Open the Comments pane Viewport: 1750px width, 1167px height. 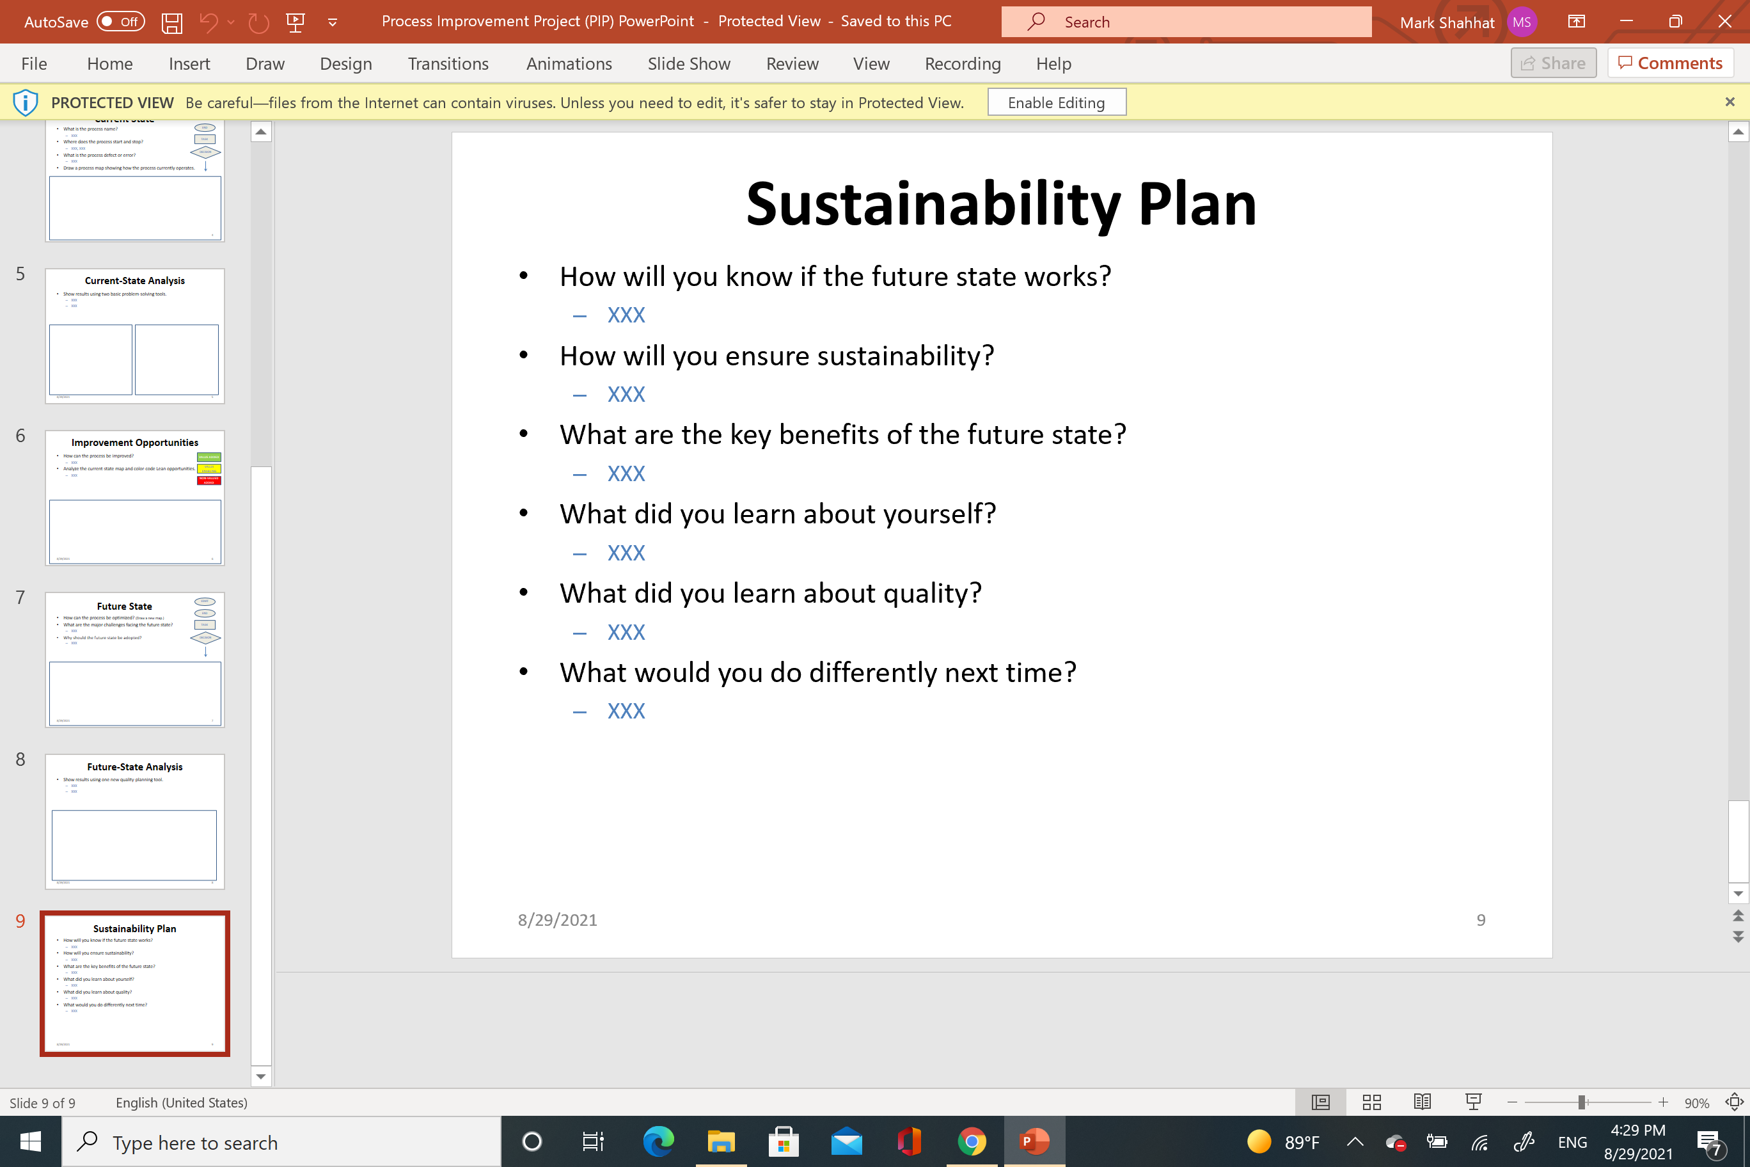[1669, 63]
